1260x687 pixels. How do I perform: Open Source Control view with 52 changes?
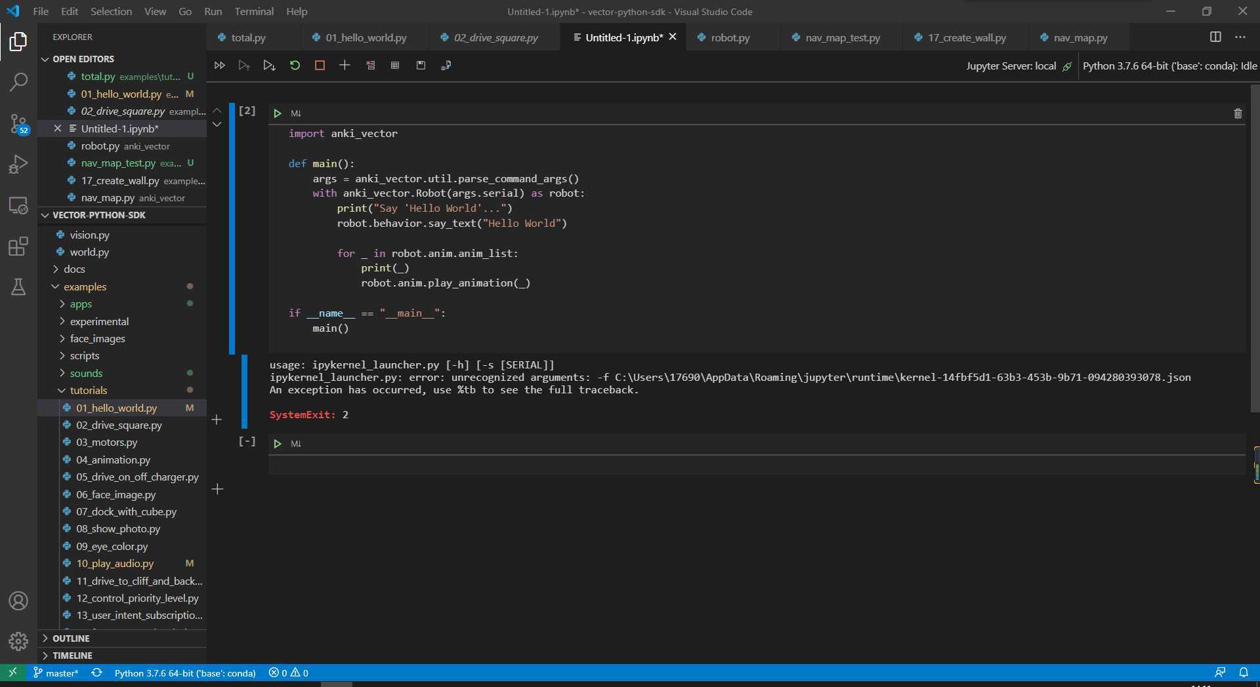[x=18, y=123]
